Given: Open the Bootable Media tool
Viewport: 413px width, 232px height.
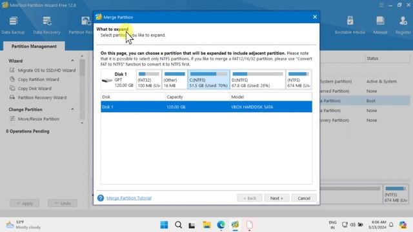Looking at the screenshot, I should [350, 25].
